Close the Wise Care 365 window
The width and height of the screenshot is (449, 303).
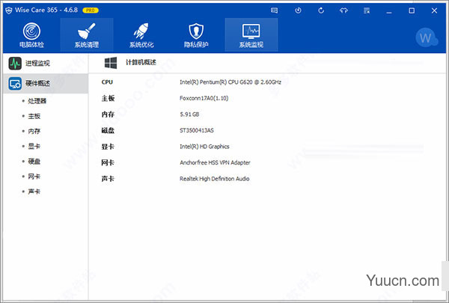pyautogui.click(x=434, y=10)
